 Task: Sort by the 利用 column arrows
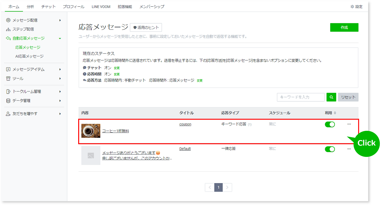click(x=335, y=113)
